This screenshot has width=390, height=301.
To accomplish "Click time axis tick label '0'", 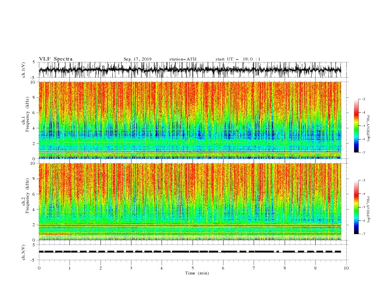I will coord(39,268).
